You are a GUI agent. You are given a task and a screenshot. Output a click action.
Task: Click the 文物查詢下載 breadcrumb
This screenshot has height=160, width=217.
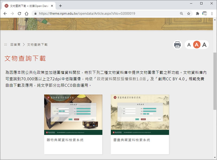[x=37, y=45]
